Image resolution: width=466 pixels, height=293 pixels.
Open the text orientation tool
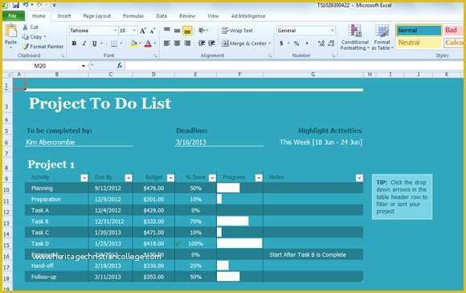pyautogui.click(x=202, y=31)
